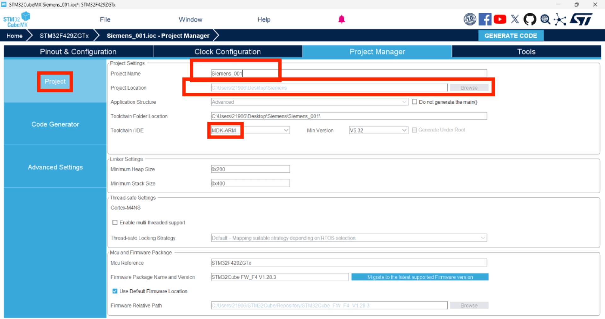The image size is (605, 319).
Task: Open the Facebook icon link
Action: coord(485,20)
